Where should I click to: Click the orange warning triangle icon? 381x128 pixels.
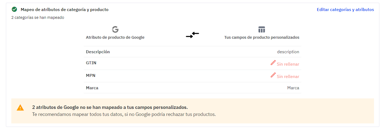[20, 108]
